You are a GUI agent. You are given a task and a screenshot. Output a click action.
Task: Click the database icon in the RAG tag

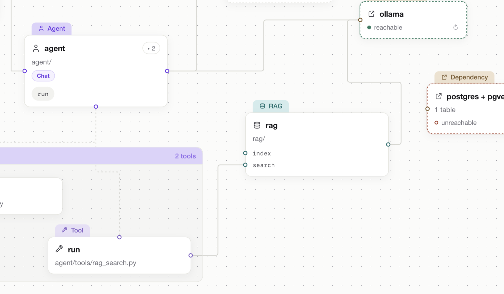pos(262,106)
